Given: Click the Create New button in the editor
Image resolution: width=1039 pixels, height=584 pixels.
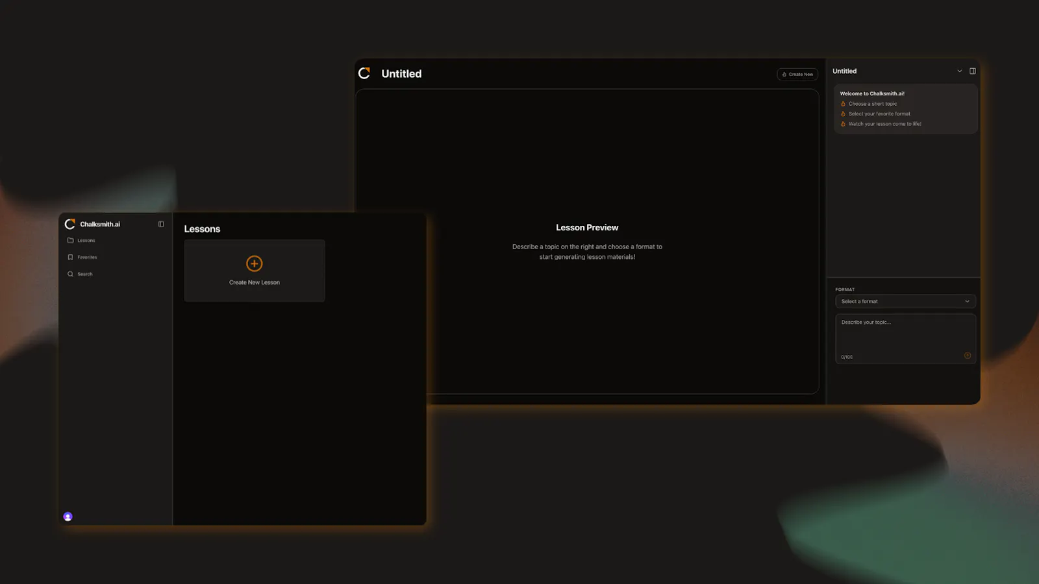Looking at the screenshot, I should click(x=797, y=74).
